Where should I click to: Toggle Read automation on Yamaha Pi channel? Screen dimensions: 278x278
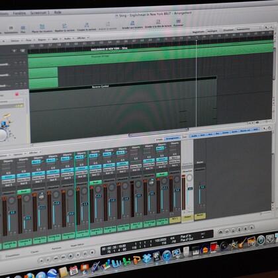pos(24,191)
